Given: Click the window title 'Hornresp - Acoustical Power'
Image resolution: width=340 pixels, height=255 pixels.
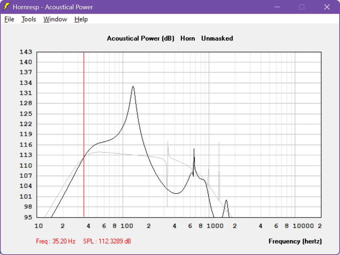Looking at the screenshot, I should (53, 7).
